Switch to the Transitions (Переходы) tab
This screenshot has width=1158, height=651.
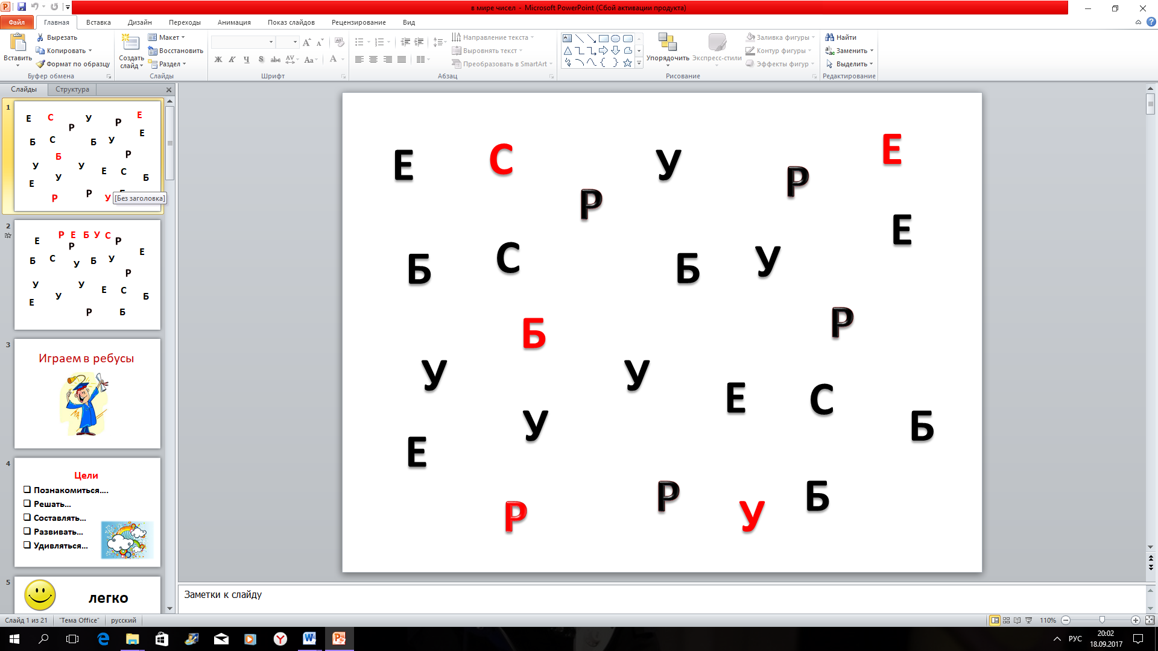(185, 22)
